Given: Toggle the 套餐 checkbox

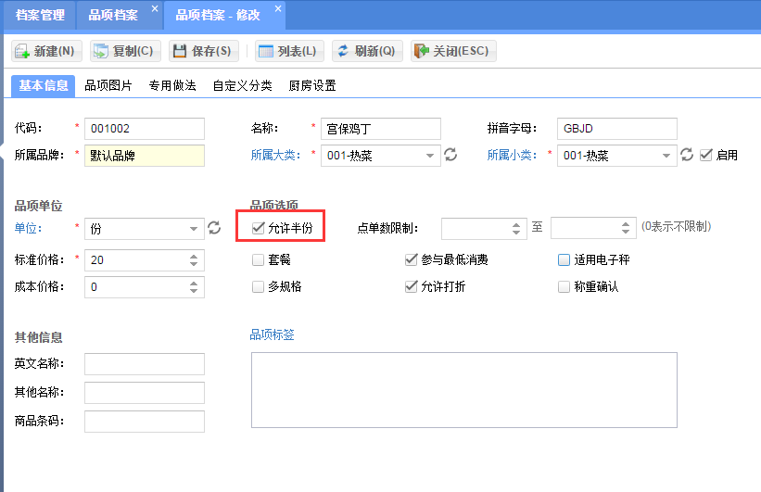Looking at the screenshot, I should (x=259, y=260).
